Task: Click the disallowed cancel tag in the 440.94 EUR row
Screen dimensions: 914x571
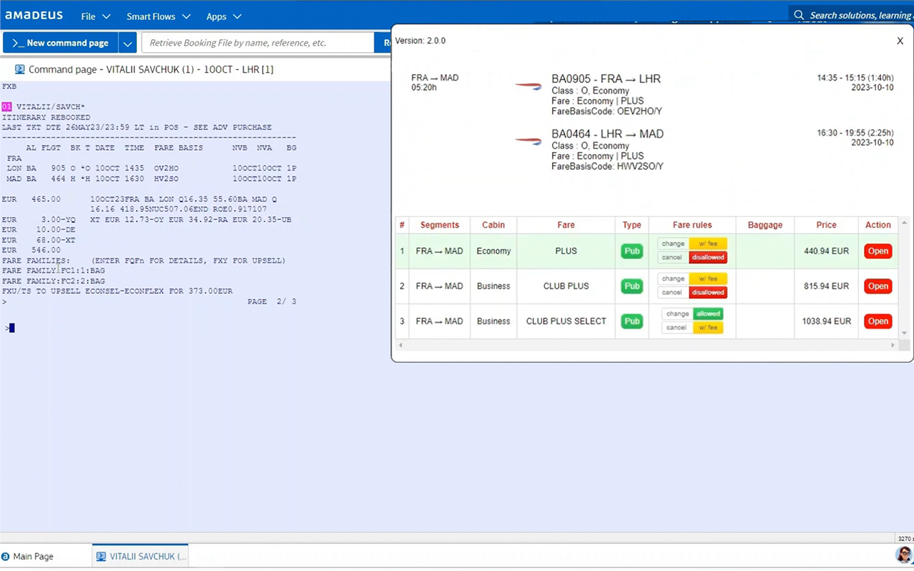Action: coord(708,258)
